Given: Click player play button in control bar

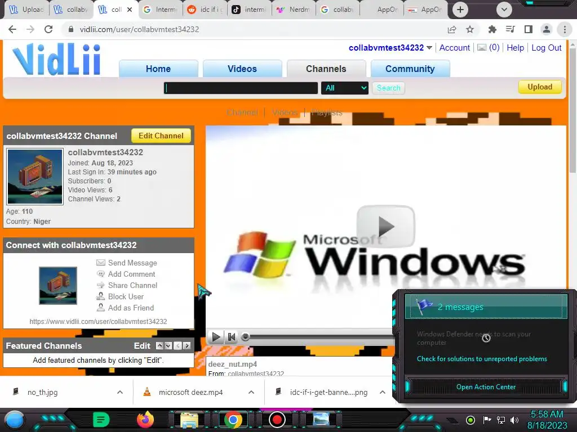Looking at the screenshot, I should click(x=216, y=337).
